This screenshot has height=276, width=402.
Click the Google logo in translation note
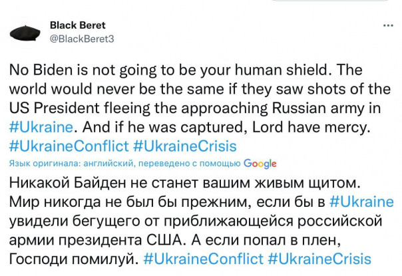click(261, 163)
